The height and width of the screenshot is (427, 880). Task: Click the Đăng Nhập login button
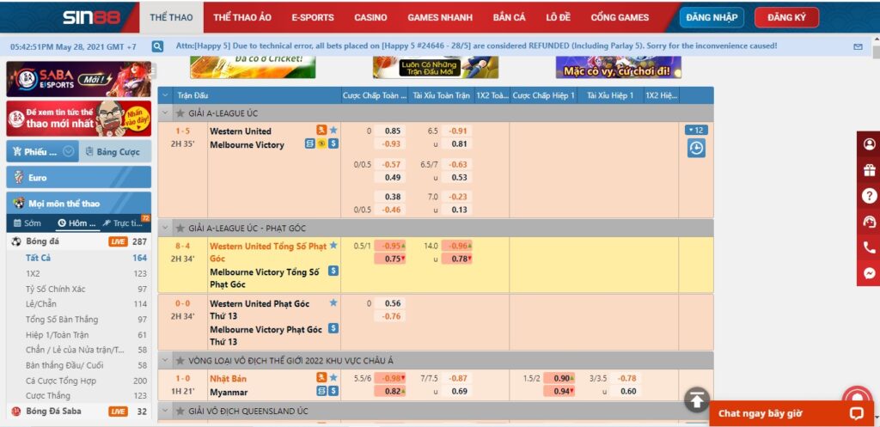pos(712,17)
